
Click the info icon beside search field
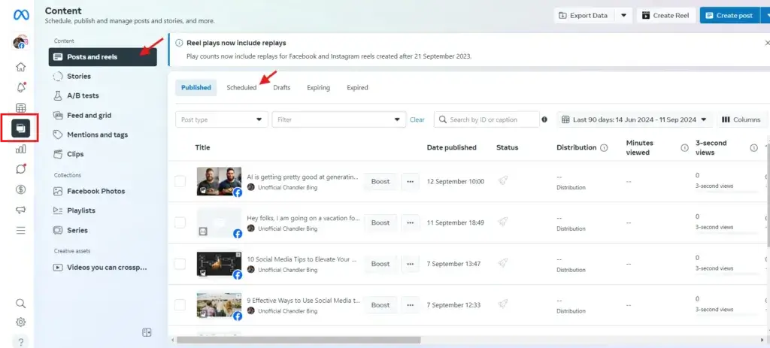pos(544,120)
